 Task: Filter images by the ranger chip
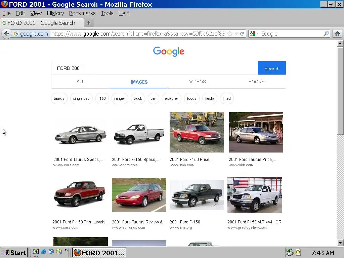[120, 98]
